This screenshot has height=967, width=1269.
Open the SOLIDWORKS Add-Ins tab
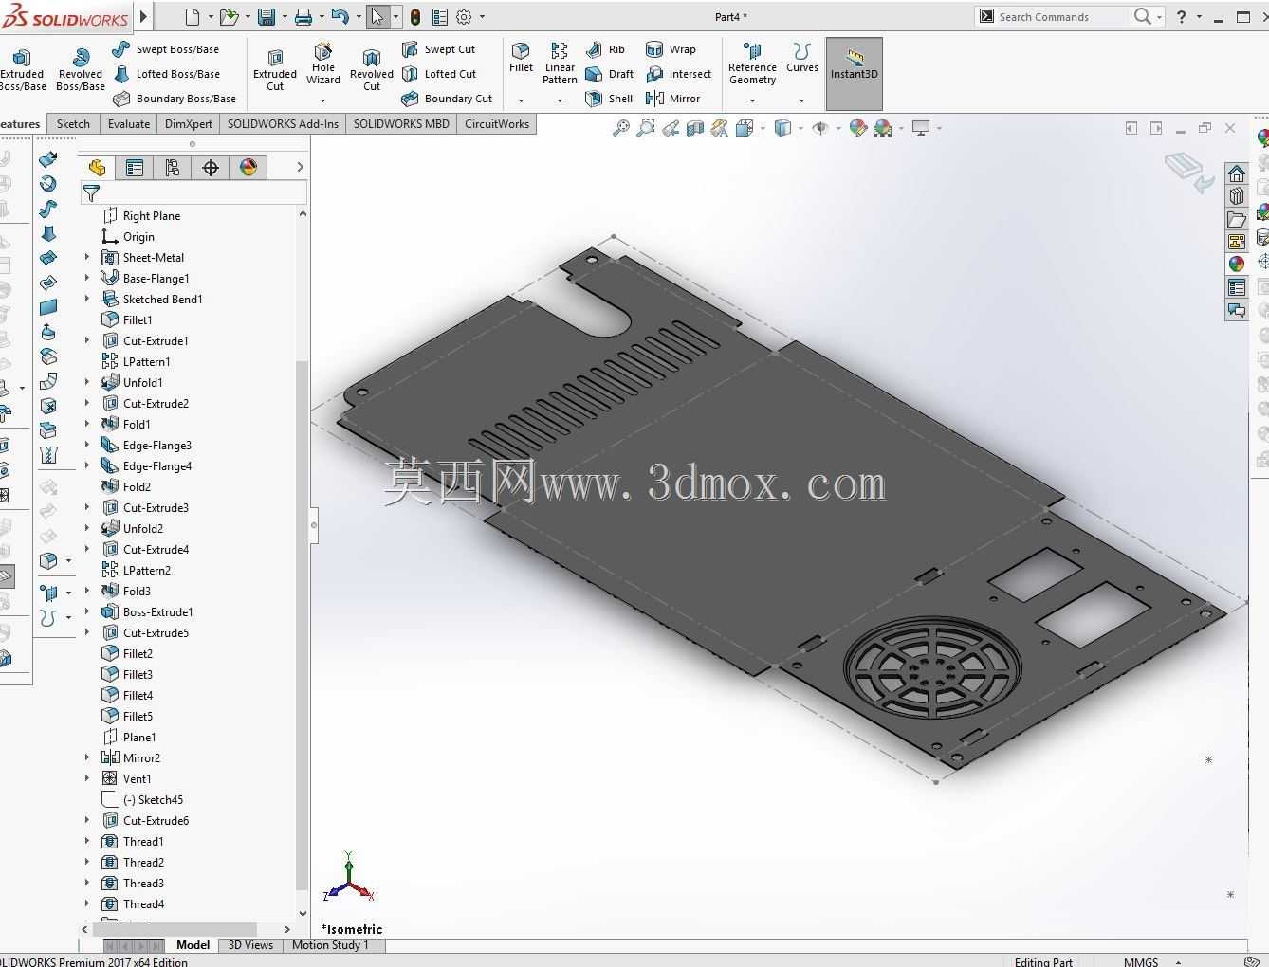283,124
